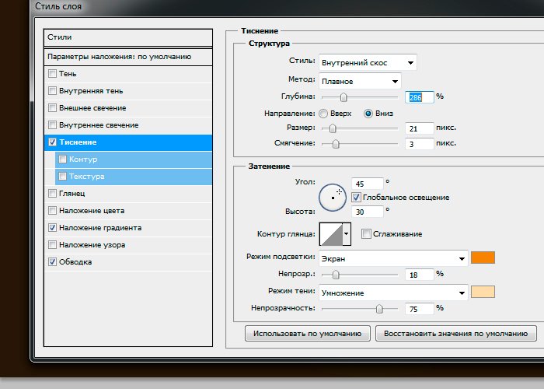This screenshot has height=389, width=544.
Task: Click the gloss contour thumbnail preview
Action: pyautogui.click(x=330, y=233)
